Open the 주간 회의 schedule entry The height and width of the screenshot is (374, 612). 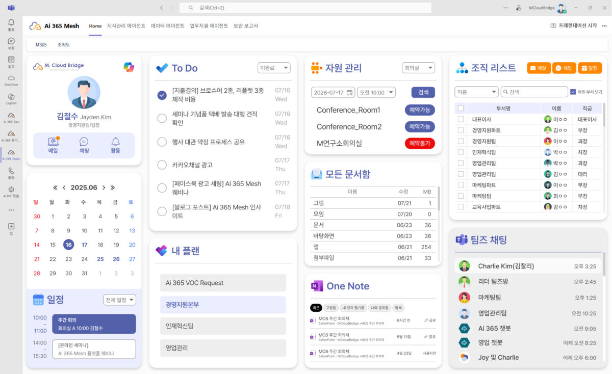point(94,324)
